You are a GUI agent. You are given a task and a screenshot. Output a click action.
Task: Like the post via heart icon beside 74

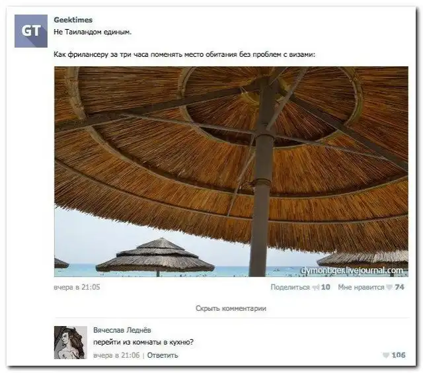[x=389, y=287]
